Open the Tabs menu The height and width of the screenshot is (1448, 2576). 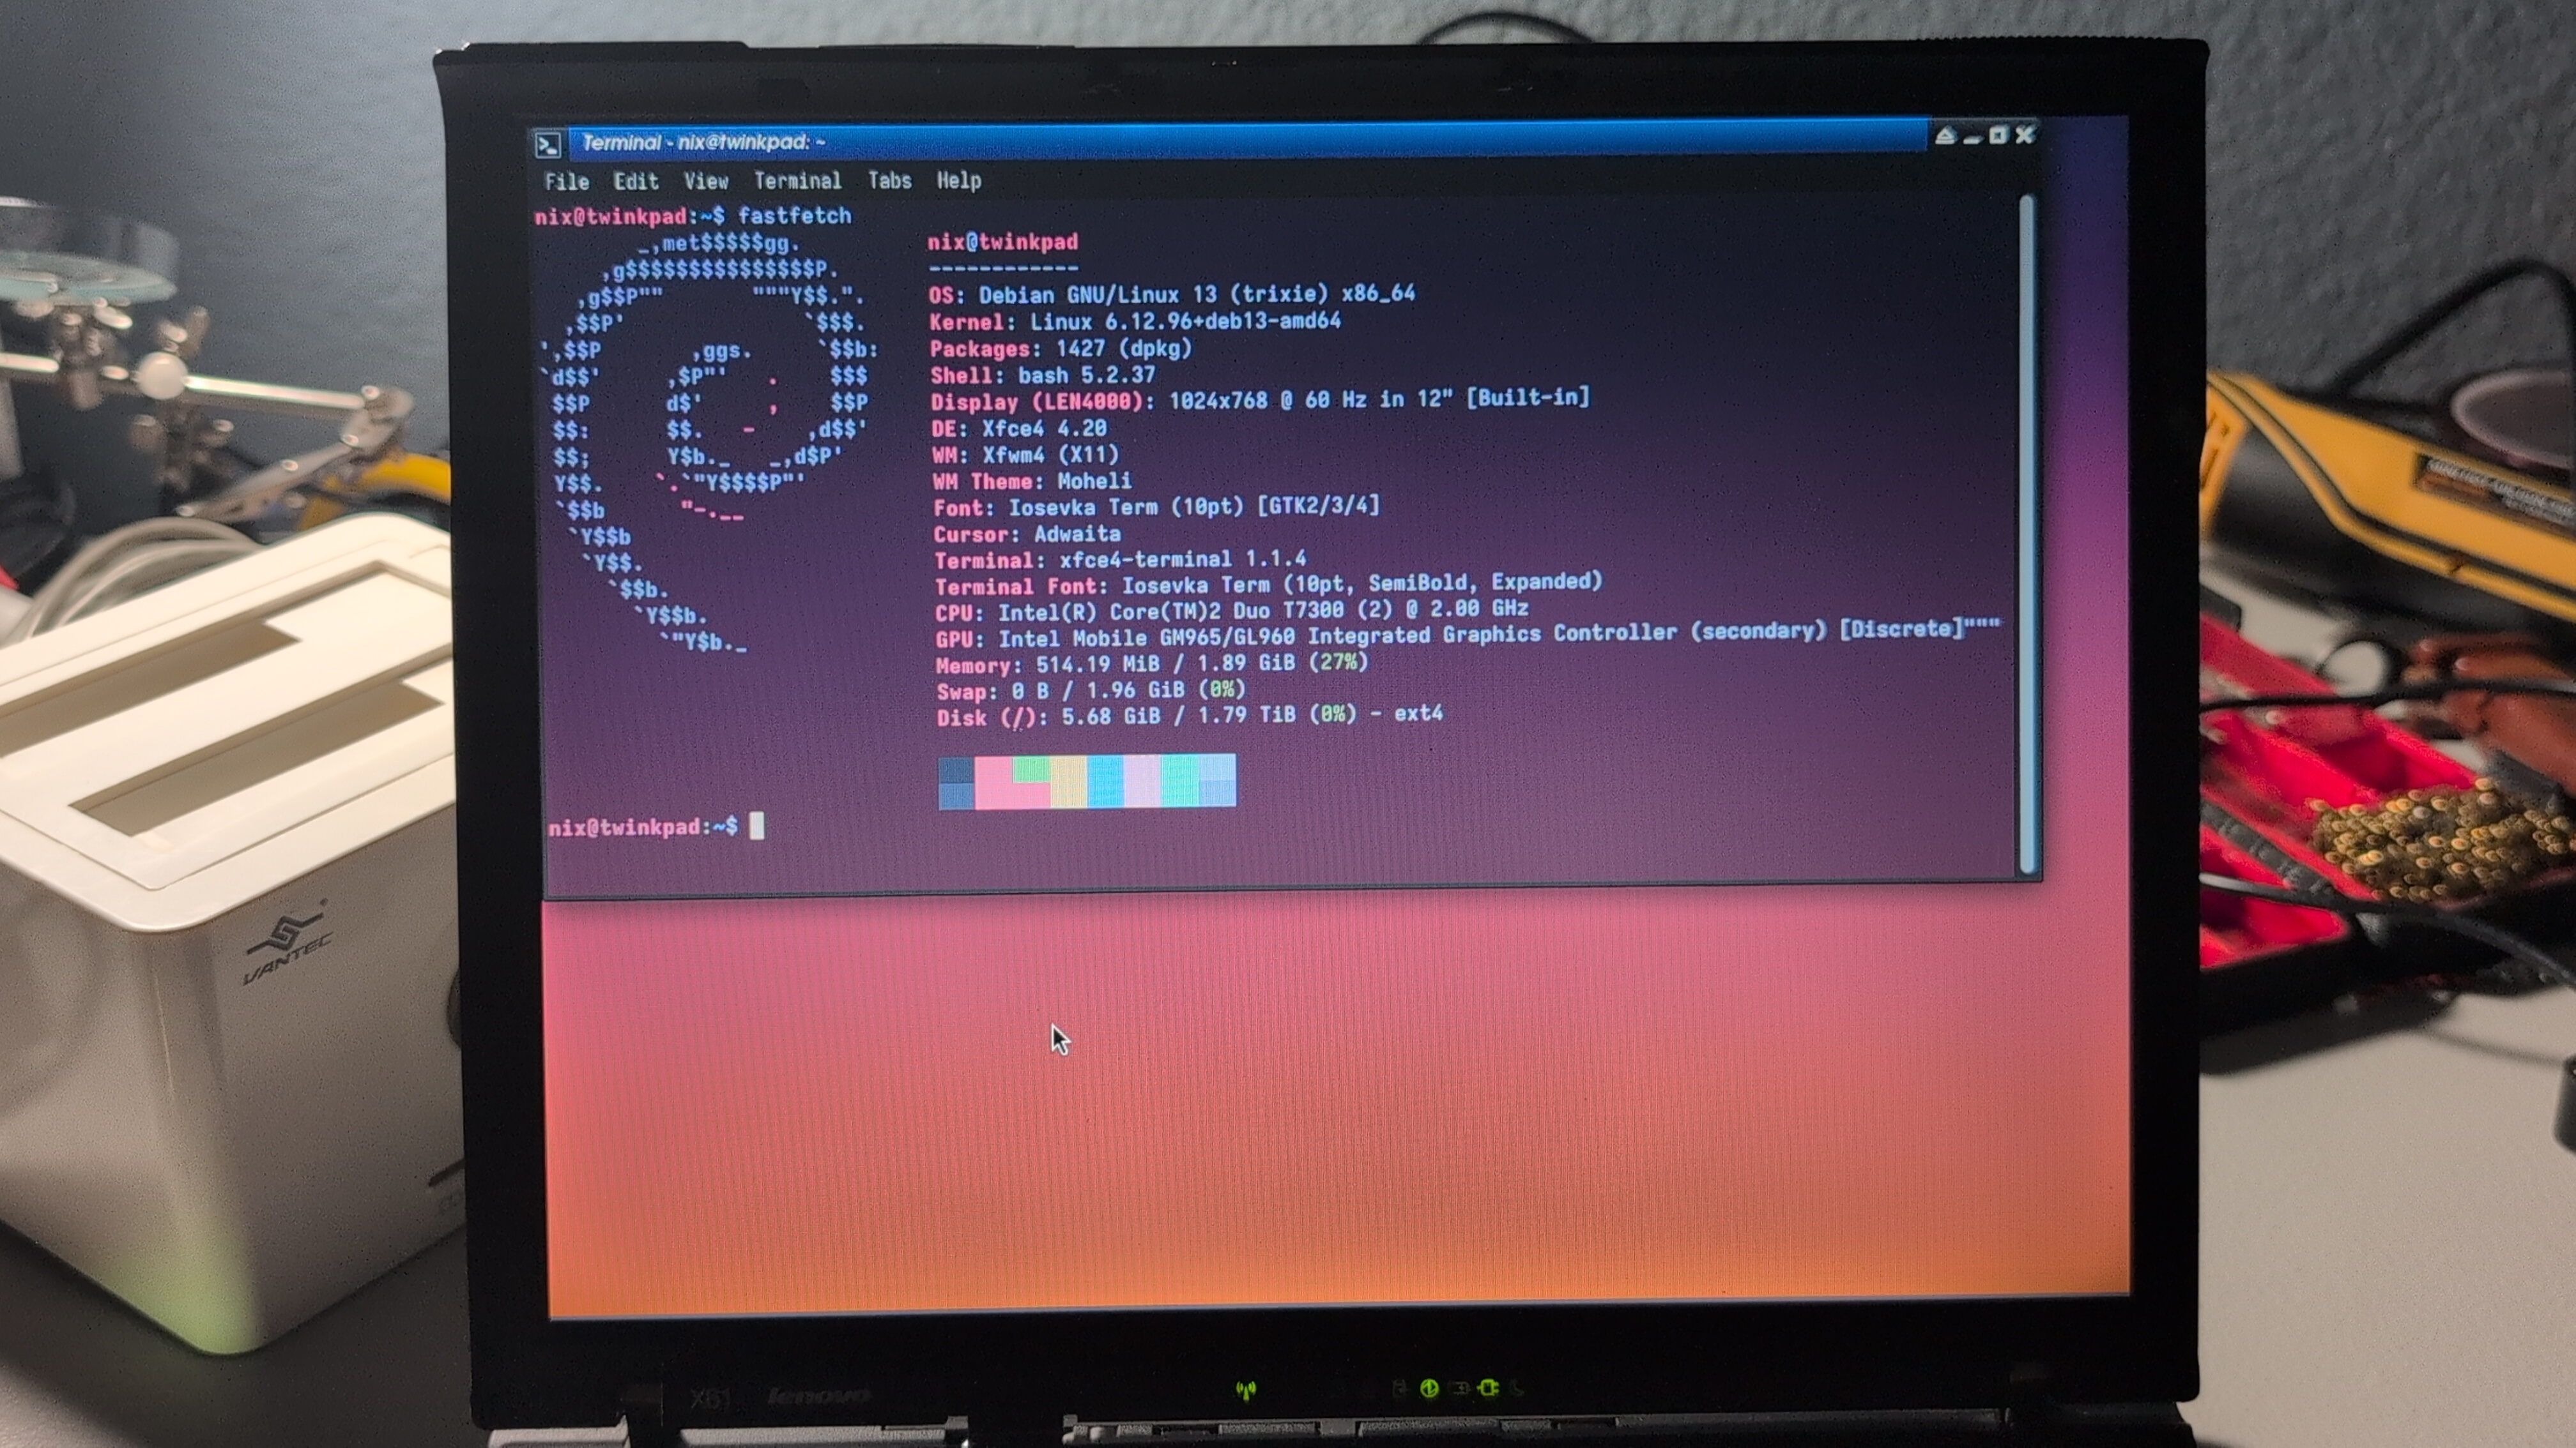pos(889,180)
